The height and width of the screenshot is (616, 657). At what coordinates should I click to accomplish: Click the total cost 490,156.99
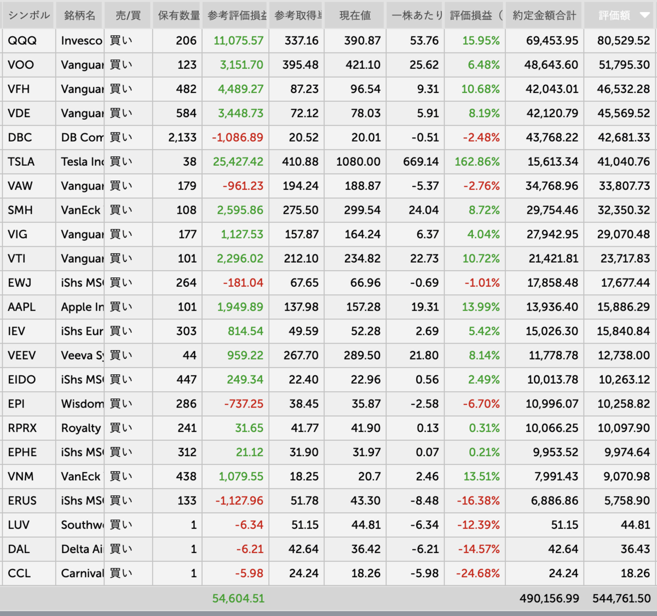[x=549, y=598]
